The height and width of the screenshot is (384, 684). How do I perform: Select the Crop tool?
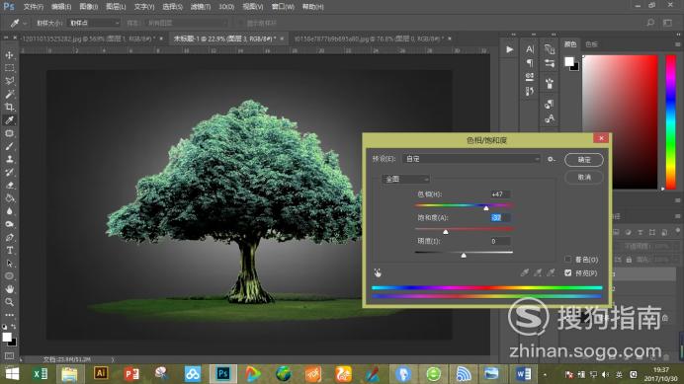click(x=9, y=108)
